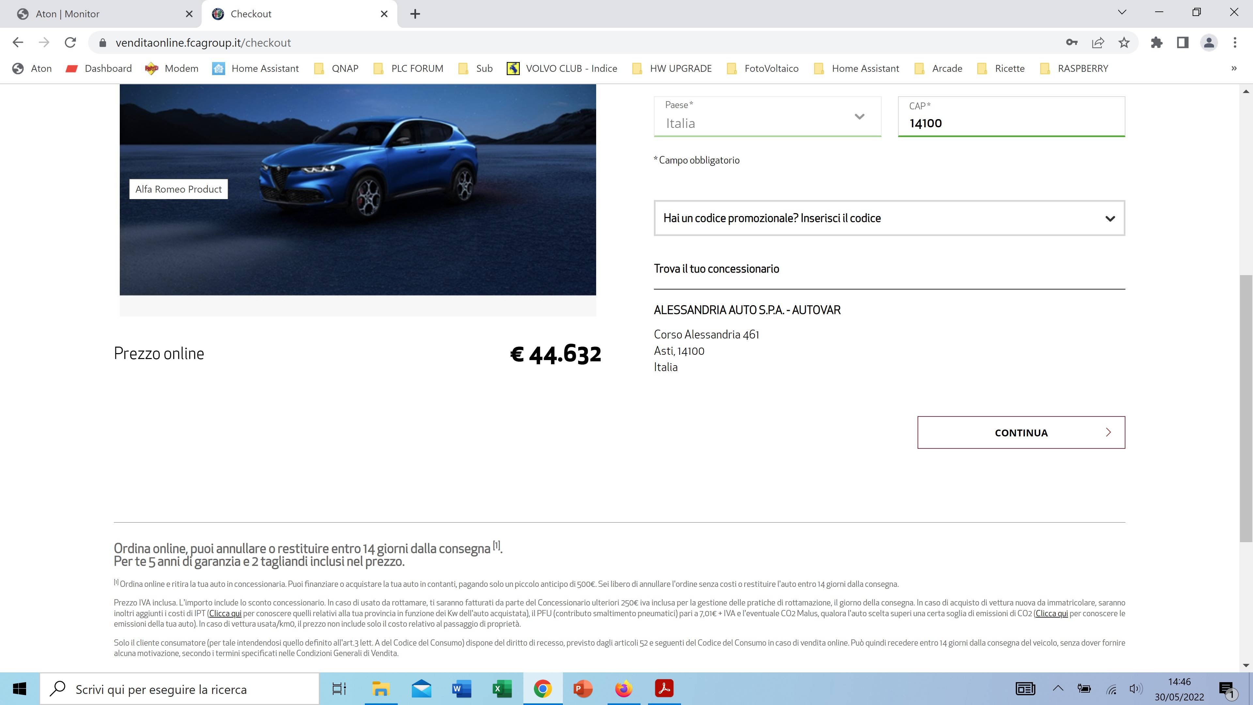Click the first 'Clicca qui' IPT link
Image resolution: width=1253 pixels, height=705 pixels.
point(225,614)
